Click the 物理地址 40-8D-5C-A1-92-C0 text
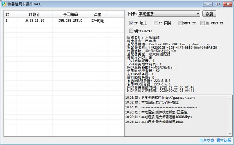This screenshot has width=234, height=145. coord(151,51)
